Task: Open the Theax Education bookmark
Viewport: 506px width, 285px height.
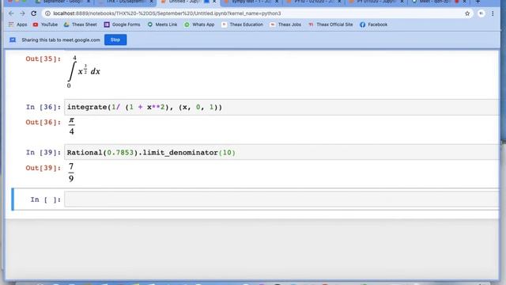Action: point(242,25)
